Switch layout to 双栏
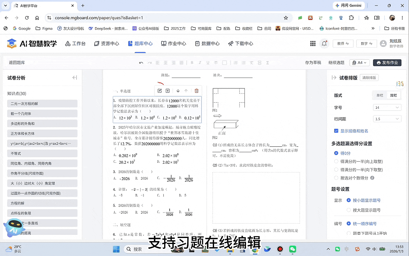The height and width of the screenshot is (256, 409). pos(393,95)
